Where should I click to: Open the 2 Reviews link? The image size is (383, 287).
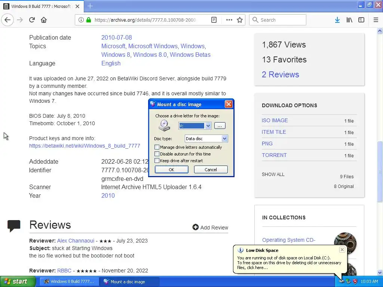(281, 74)
